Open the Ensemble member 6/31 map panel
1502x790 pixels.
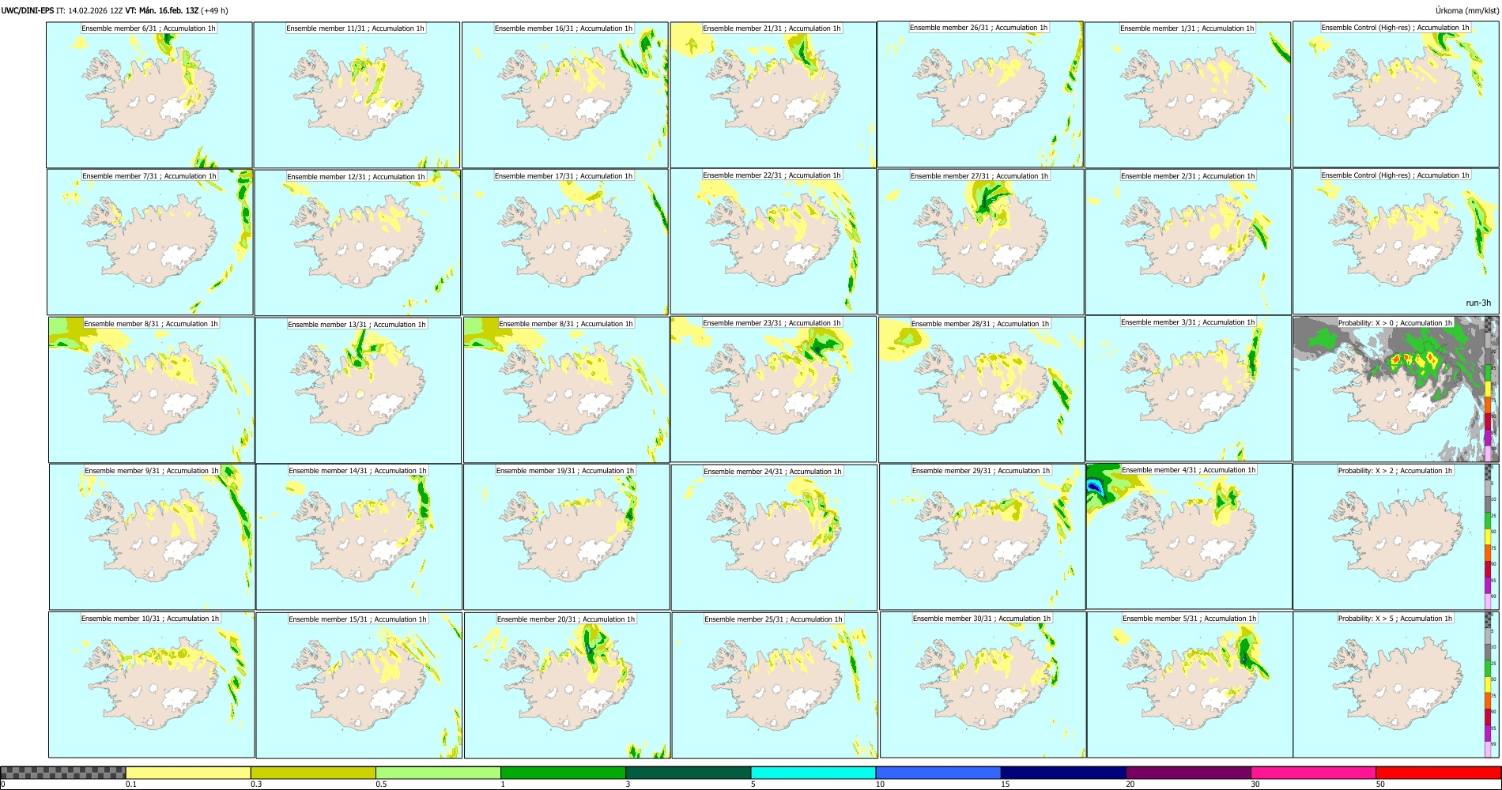149,95
